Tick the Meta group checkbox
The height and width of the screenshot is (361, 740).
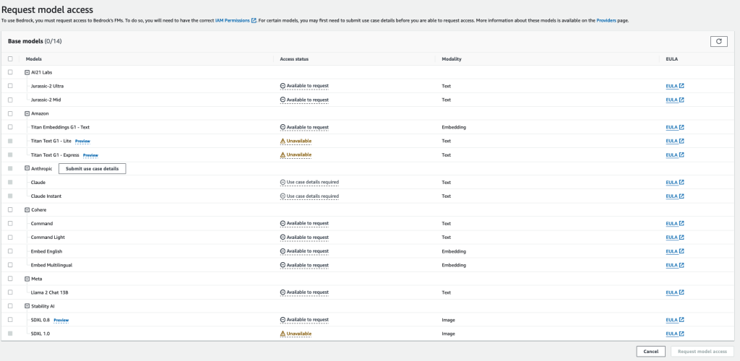(x=10, y=279)
